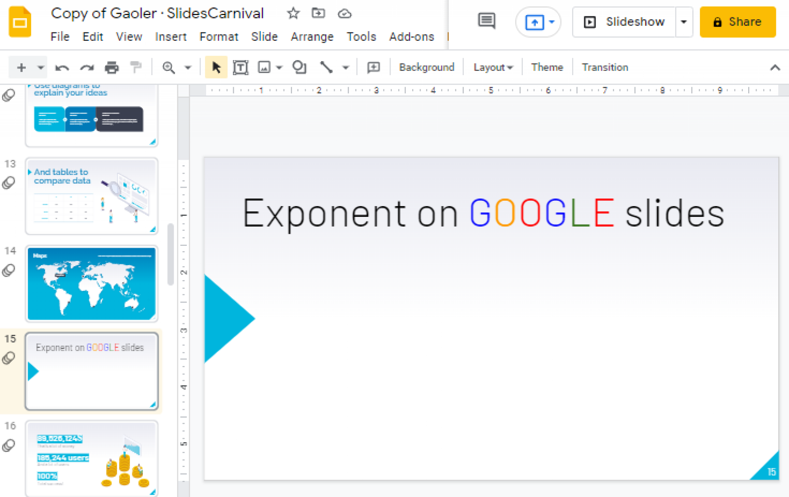Undo the last action
This screenshot has width=789, height=497.
point(62,68)
